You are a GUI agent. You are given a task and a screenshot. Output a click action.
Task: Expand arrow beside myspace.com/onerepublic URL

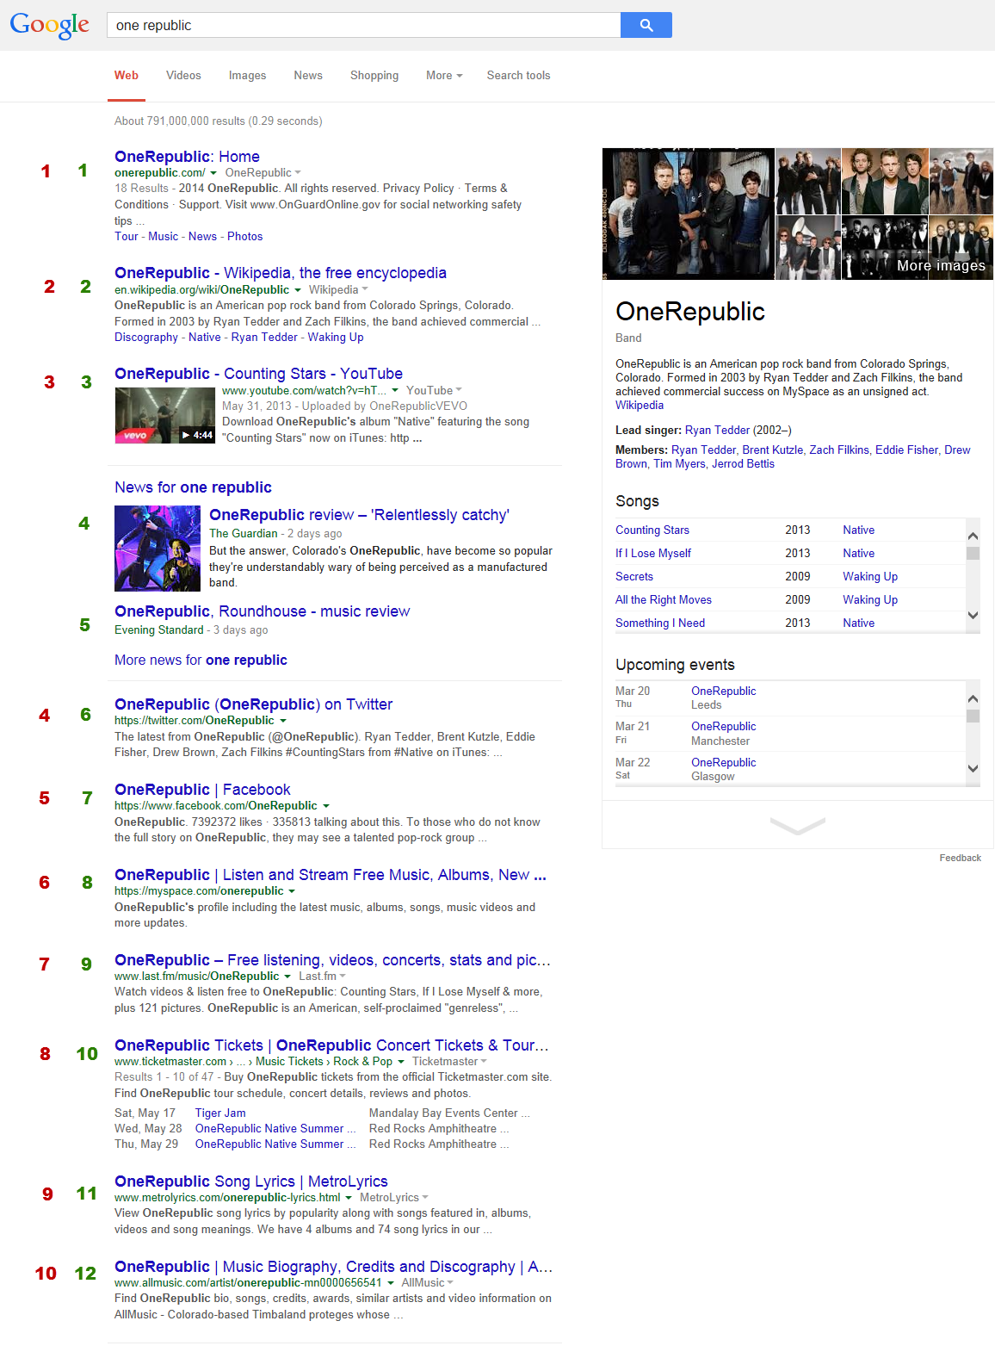[x=292, y=891]
